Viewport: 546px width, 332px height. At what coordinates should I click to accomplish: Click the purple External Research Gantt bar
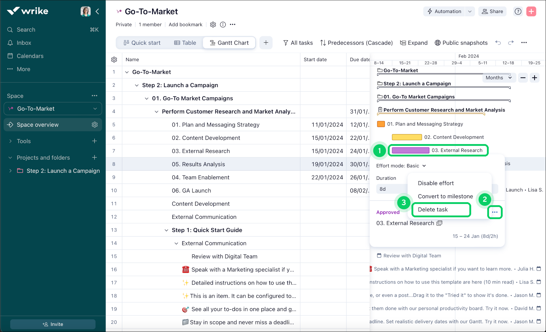coord(410,150)
